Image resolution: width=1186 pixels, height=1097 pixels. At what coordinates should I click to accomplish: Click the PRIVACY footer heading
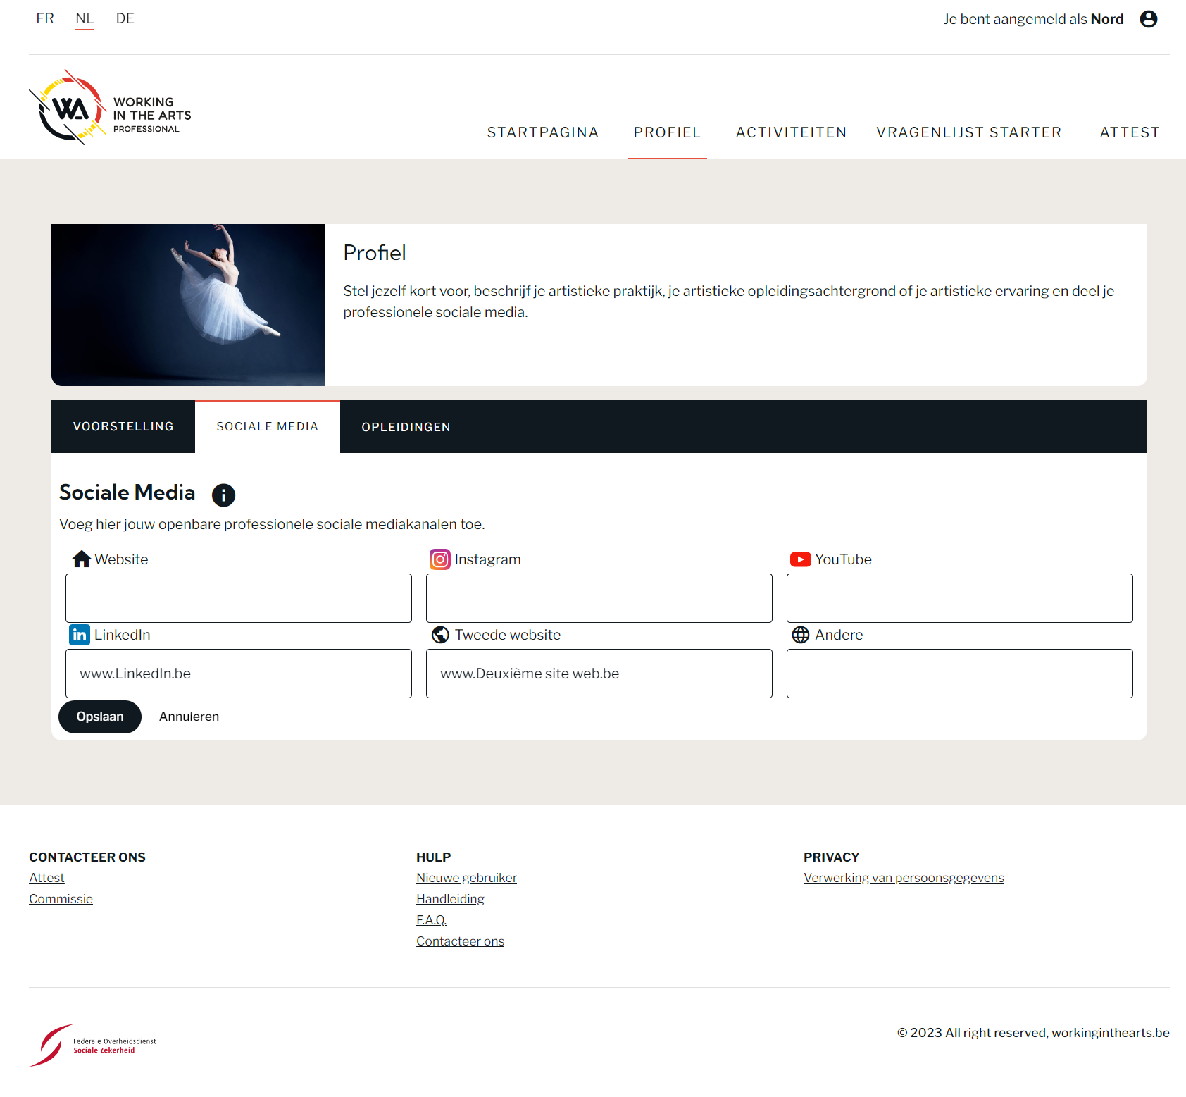(831, 857)
